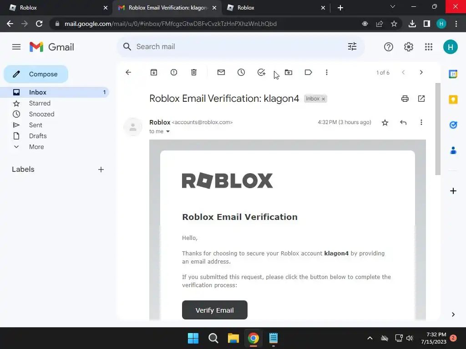Mark the email as unread
This screenshot has height=349, width=466.
click(x=221, y=72)
